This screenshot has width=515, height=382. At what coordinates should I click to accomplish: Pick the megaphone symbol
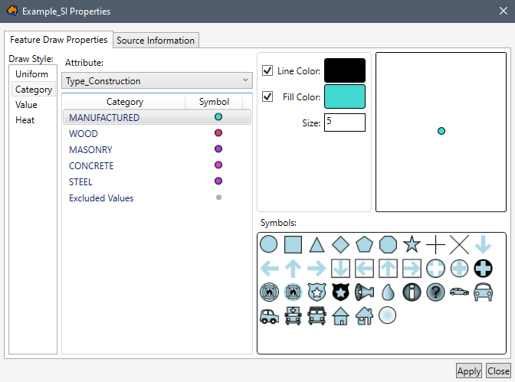[x=364, y=292]
